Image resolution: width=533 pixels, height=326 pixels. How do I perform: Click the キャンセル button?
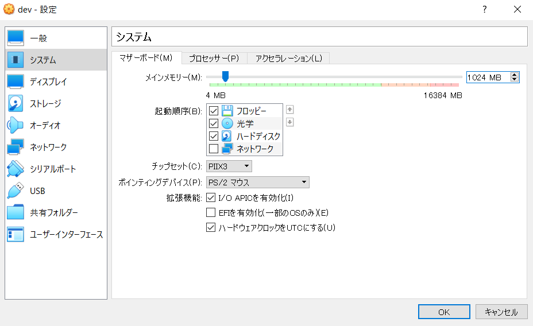coord(501,312)
